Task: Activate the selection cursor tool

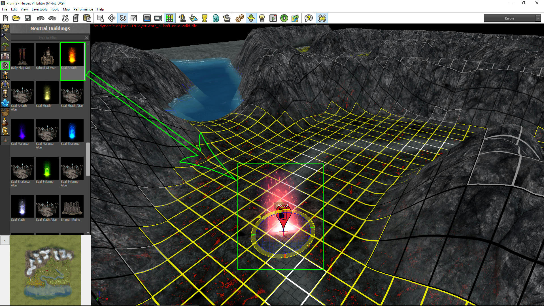Action: pos(101,18)
